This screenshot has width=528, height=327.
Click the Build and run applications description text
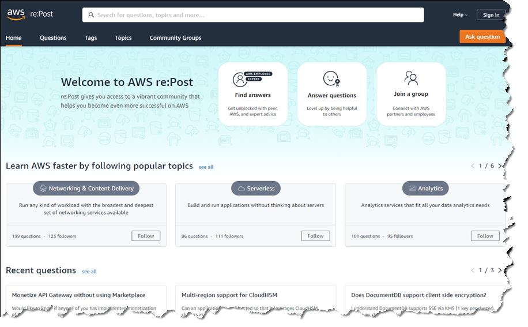coord(255,205)
